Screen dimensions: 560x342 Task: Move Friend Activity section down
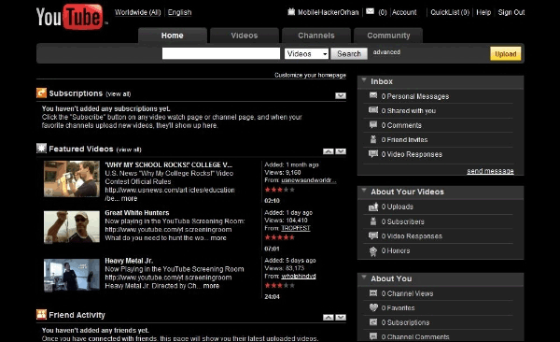click(x=341, y=318)
